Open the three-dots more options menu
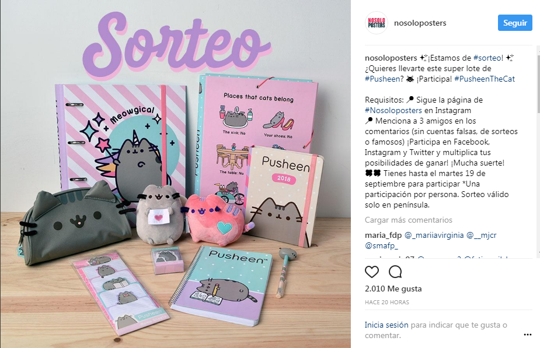Screen dimensions: 540x348 pyautogui.click(x=528, y=335)
